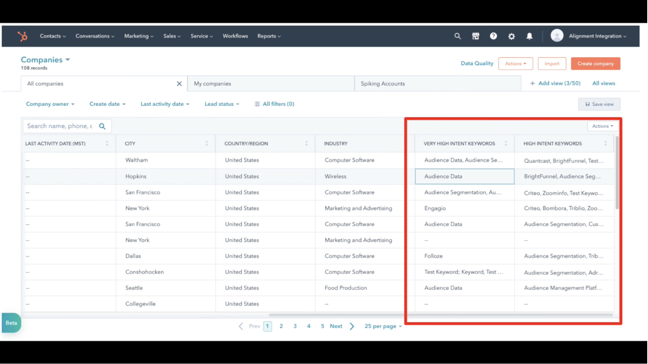The image size is (648, 364).
Task: Open the notifications bell icon
Action: tap(530, 36)
